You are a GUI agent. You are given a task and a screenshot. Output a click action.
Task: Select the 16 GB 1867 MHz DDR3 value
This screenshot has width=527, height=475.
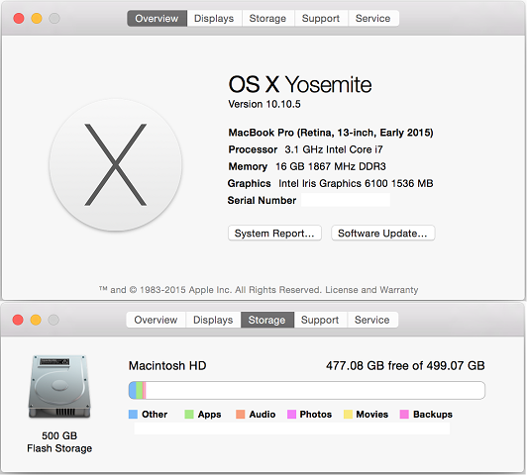click(331, 166)
